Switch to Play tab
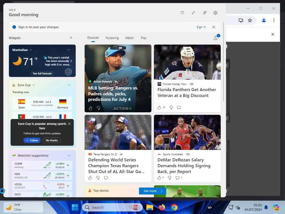 tap(143, 38)
